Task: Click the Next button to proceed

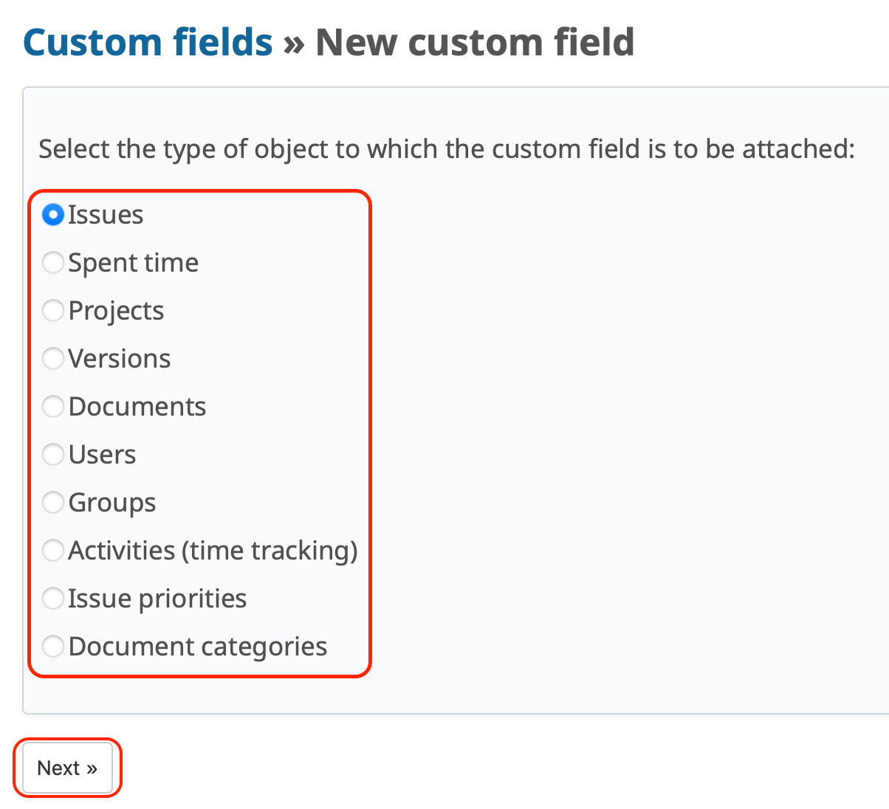Action: click(67, 768)
